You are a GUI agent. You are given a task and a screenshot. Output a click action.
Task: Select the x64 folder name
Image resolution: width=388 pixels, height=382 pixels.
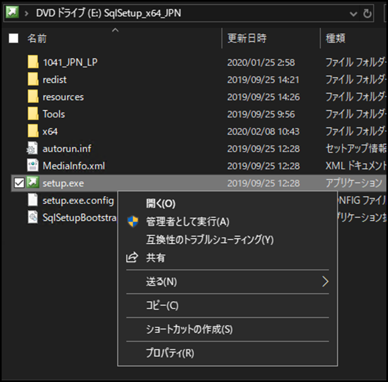(x=50, y=131)
